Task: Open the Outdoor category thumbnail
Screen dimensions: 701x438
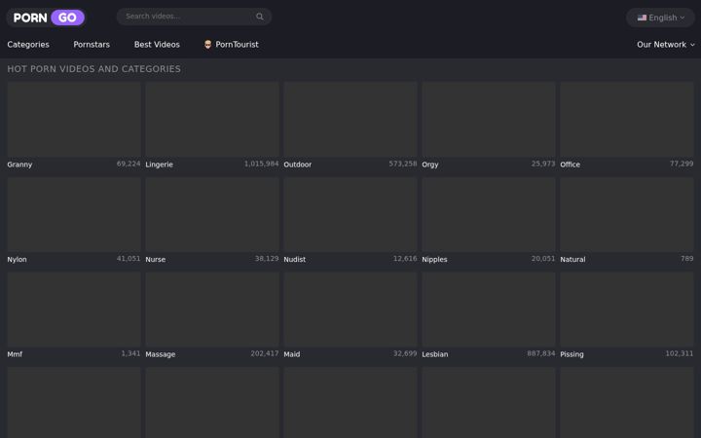Action: (350, 120)
